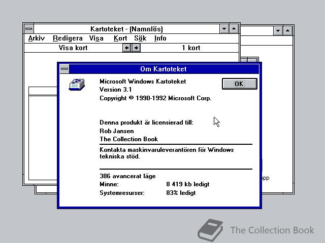Click the "8 419 kb ledigt" memory value

(x=188, y=184)
